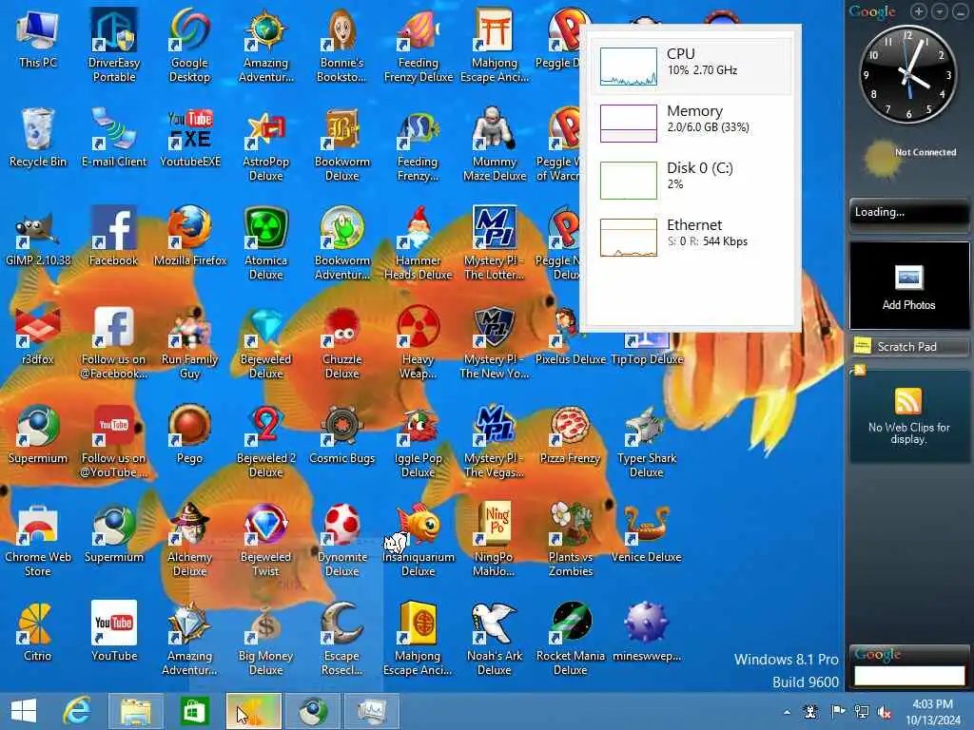Select the mineswweeper shortcut icon

[647, 632]
